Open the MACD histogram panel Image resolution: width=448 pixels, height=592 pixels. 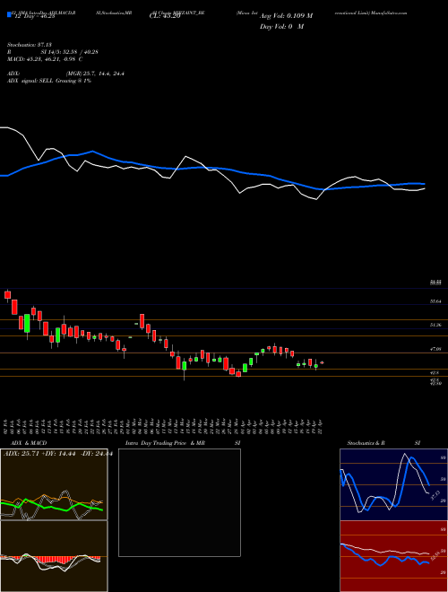[54, 556]
